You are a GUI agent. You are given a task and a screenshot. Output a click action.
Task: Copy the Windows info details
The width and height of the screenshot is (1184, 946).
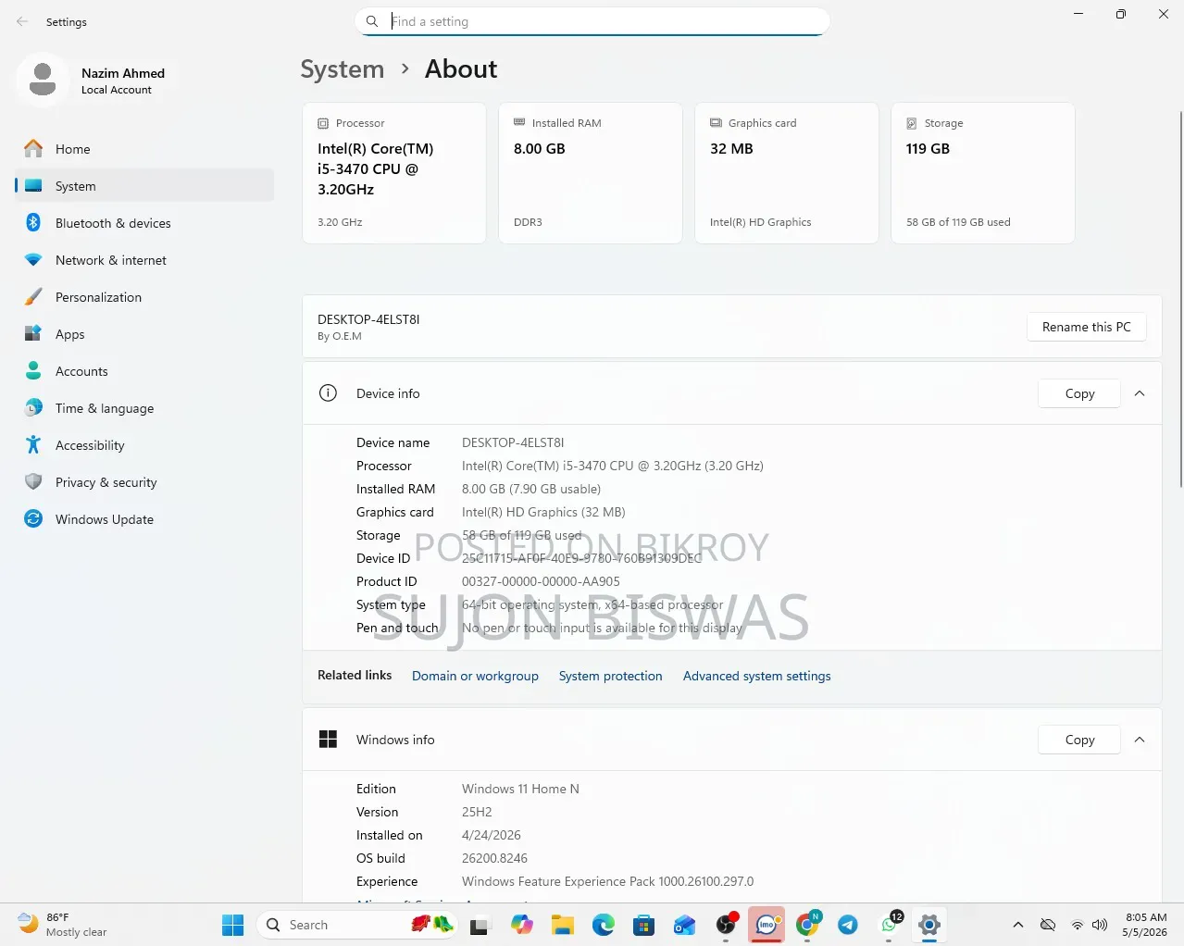click(1079, 740)
